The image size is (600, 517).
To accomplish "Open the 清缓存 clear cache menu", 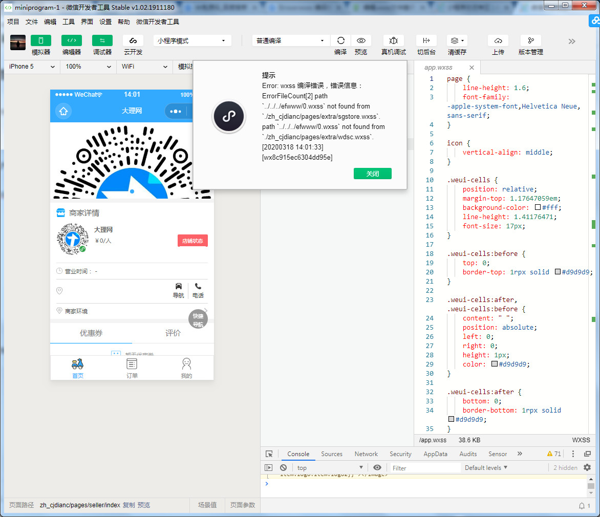I will 457,40.
